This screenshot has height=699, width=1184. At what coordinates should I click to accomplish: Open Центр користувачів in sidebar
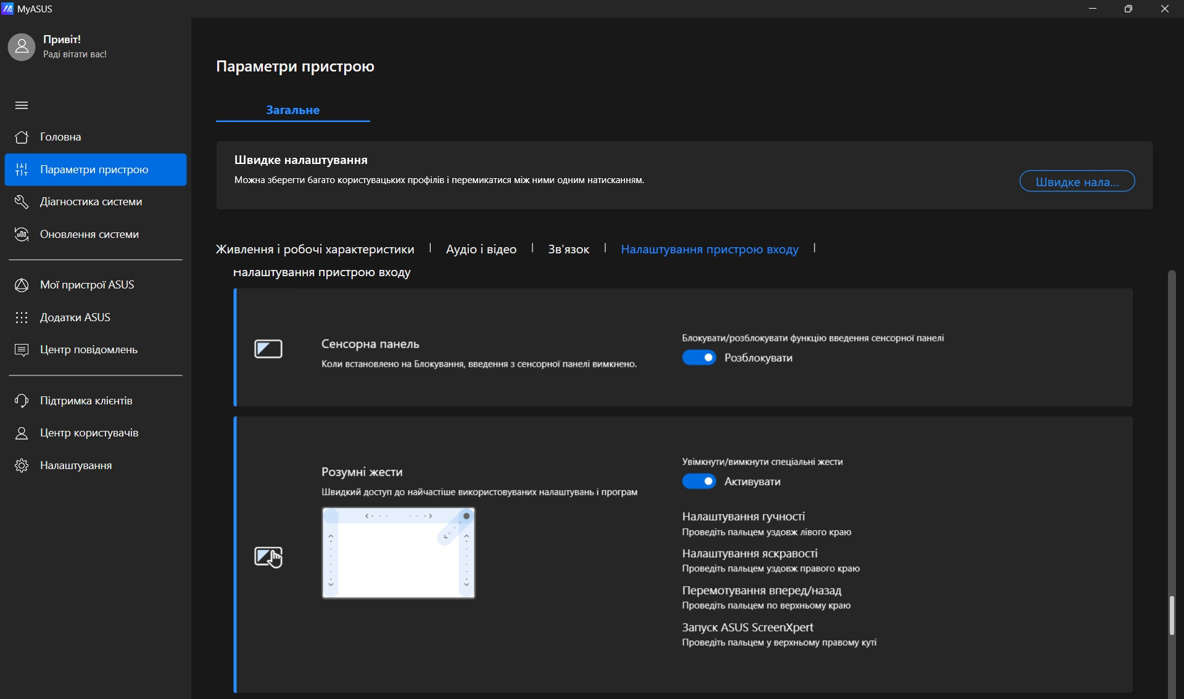[89, 433]
